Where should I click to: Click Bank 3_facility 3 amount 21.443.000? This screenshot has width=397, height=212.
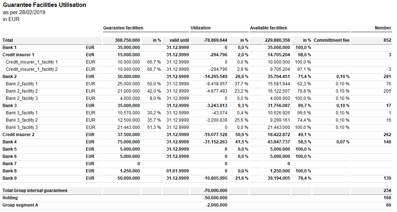(x=129, y=127)
